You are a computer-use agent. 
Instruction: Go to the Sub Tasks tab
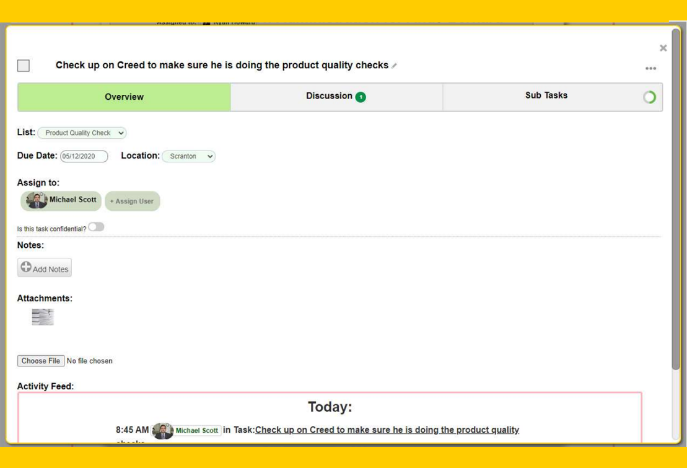546,95
